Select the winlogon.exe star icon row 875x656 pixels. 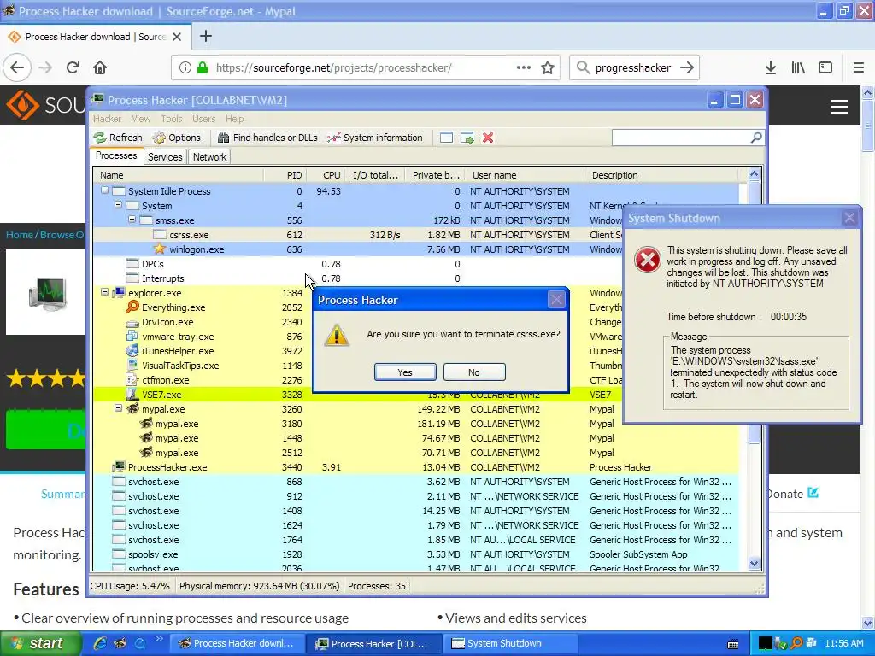coord(160,249)
